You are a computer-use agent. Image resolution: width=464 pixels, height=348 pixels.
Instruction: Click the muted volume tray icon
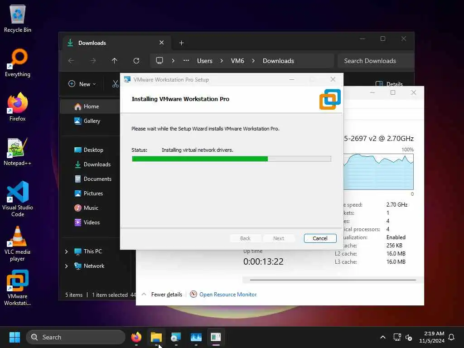[x=409, y=337]
